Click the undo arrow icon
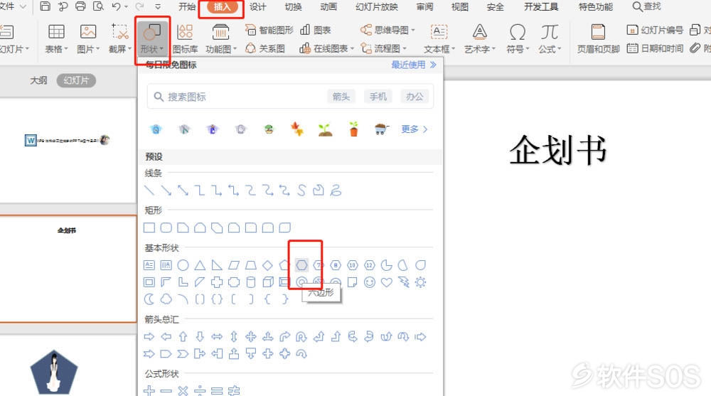711x396 pixels. pyautogui.click(x=116, y=6)
